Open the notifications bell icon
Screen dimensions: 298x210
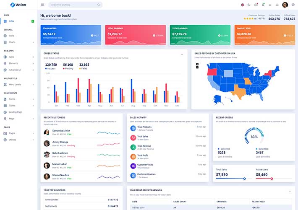263,5
